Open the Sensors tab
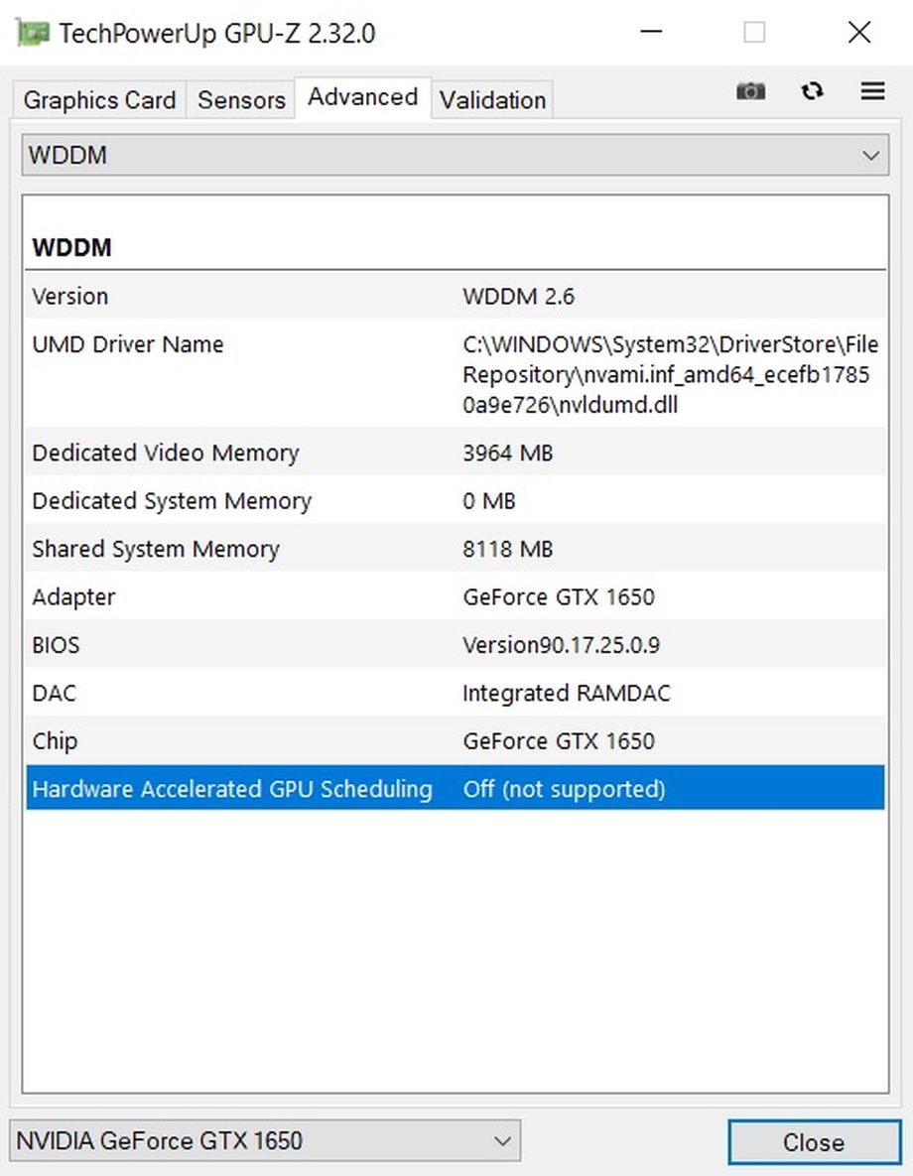The height and width of the screenshot is (1176, 913). tap(241, 100)
